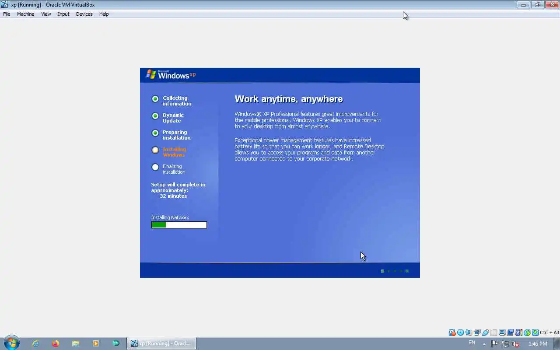560x350 pixels.
Task: Click the Installing Windows step indicator circle
Action: tap(155, 150)
